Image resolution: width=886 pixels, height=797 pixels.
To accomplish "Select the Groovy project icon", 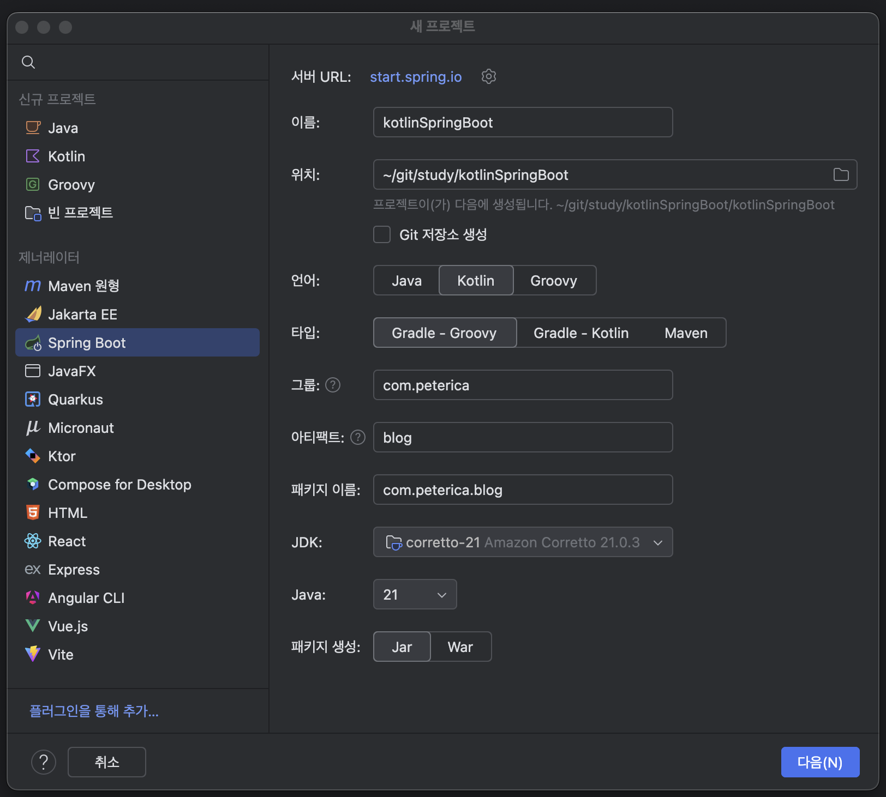I will coord(33,184).
